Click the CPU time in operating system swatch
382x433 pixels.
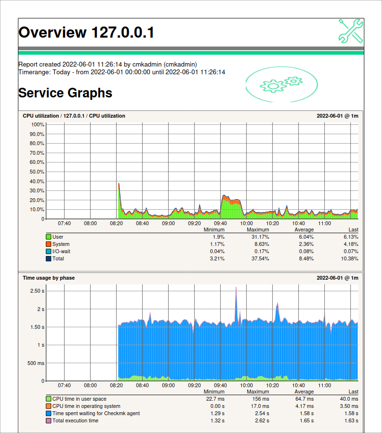tap(49, 406)
